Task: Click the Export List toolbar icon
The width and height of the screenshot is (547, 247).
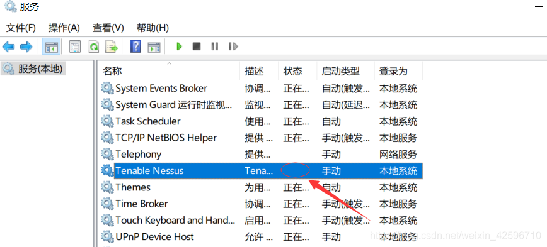Action: [x=112, y=47]
